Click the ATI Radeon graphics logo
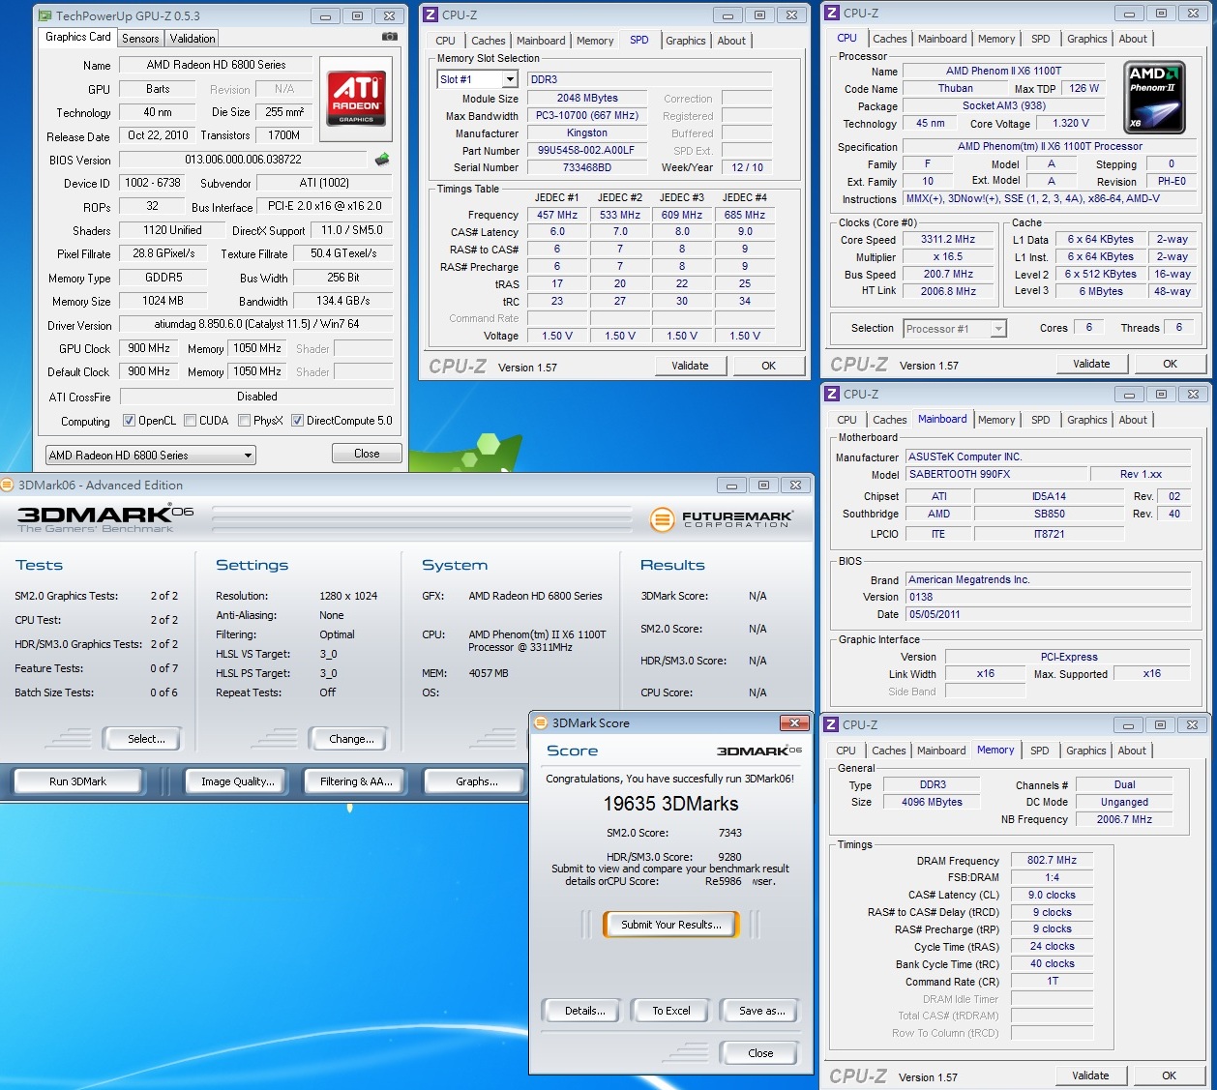The height and width of the screenshot is (1090, 1217). [356, 99]
